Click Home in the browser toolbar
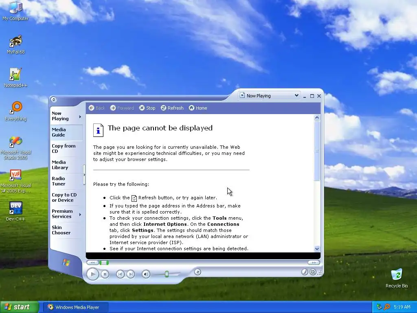Image resolution: width=417 pixels, height=313 pixels. (x=198, y=108)
